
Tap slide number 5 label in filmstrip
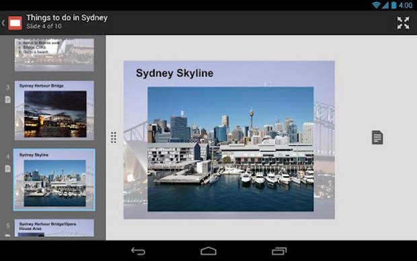(7, 225)
